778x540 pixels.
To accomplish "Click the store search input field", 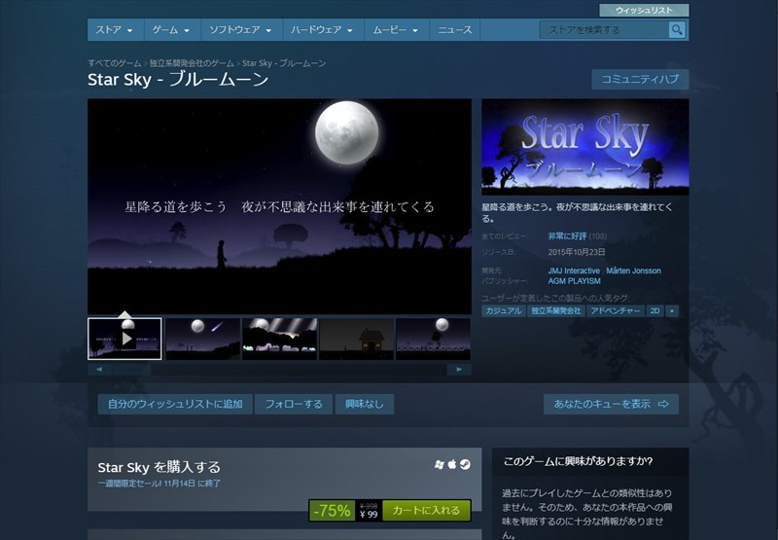I will coord(604,30).
